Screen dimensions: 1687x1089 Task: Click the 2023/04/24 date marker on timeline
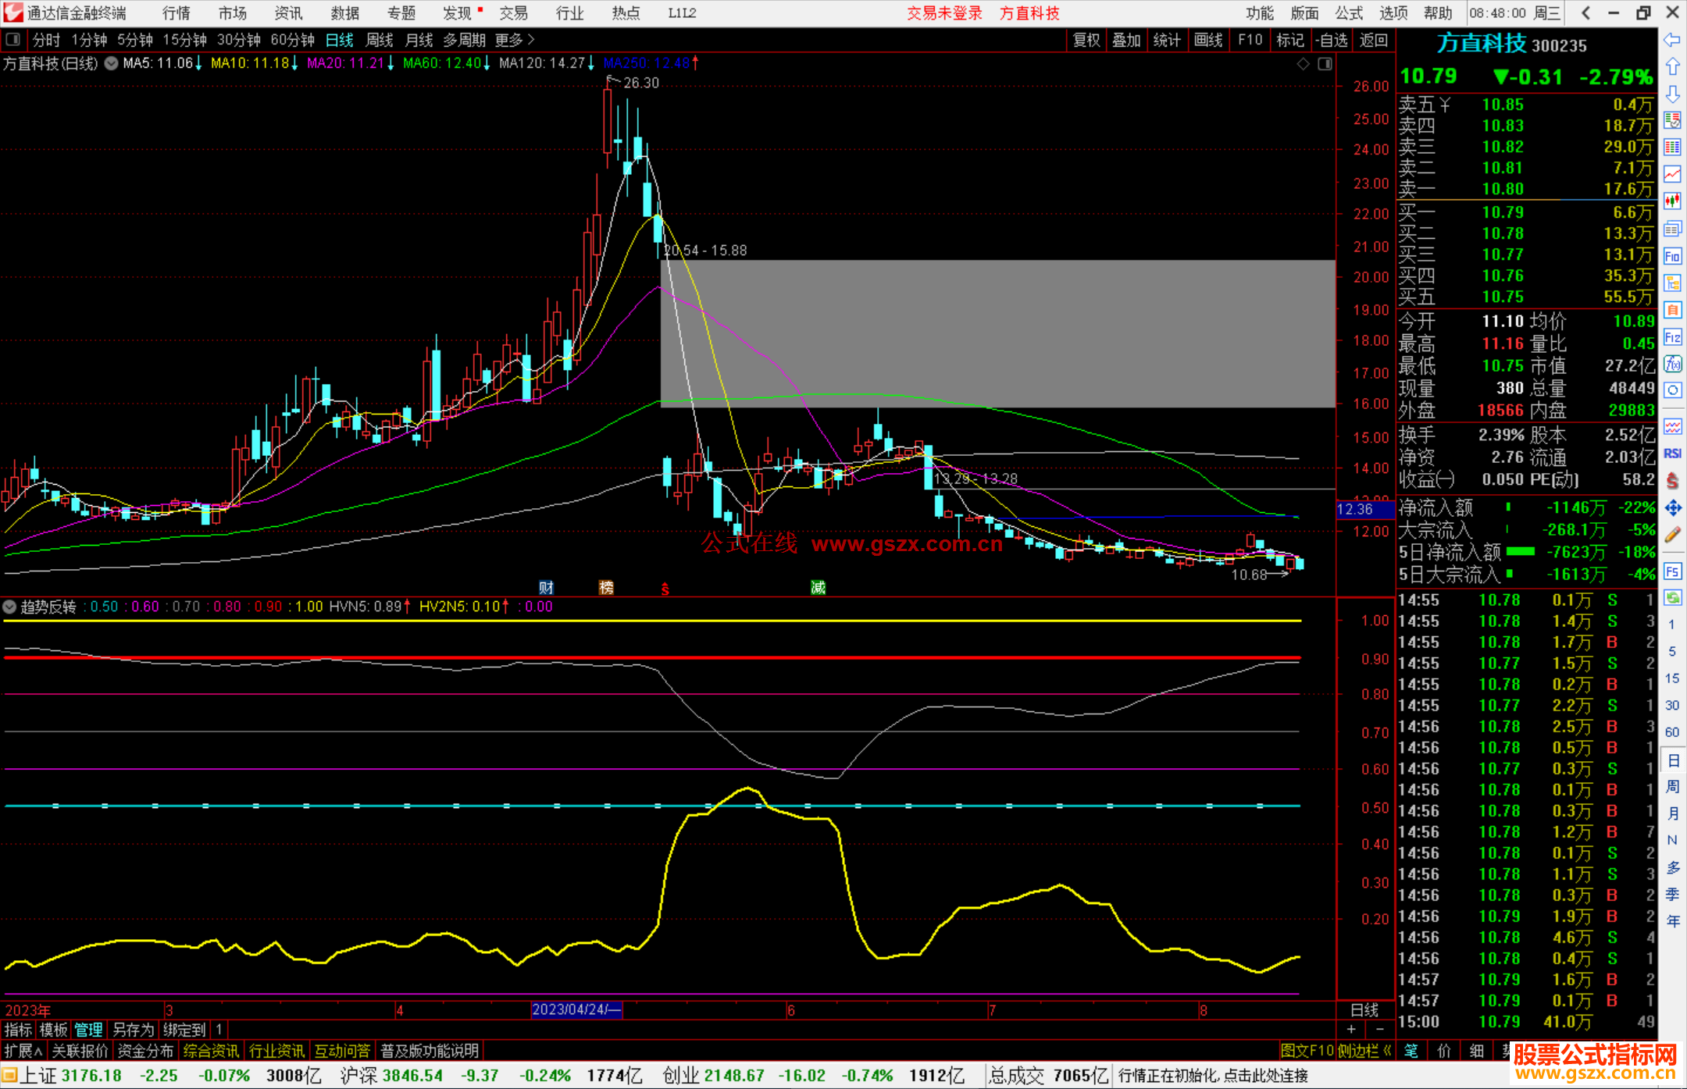pyautogui.click(x=576, y=1010)
